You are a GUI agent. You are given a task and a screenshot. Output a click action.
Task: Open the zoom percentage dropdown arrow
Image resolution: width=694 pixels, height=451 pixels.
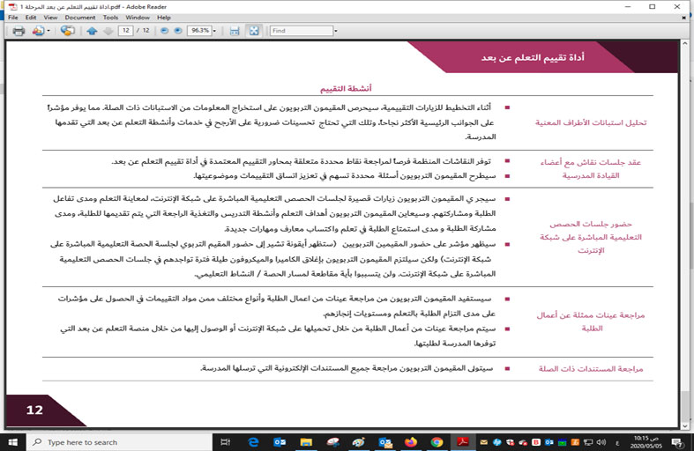[x=215, y=31]
